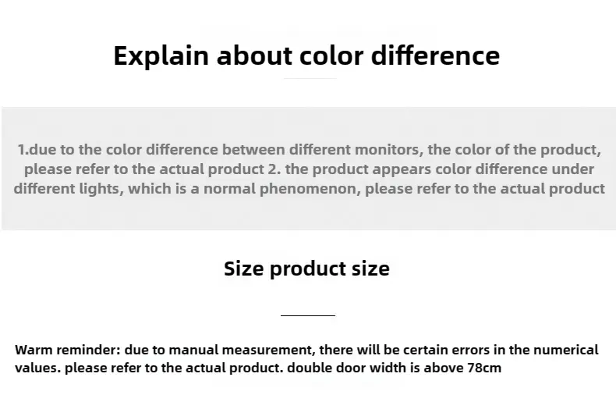The image size is (616, 395).
Task: Click the "Explain about color difference" heading
Action: [306, 55]
